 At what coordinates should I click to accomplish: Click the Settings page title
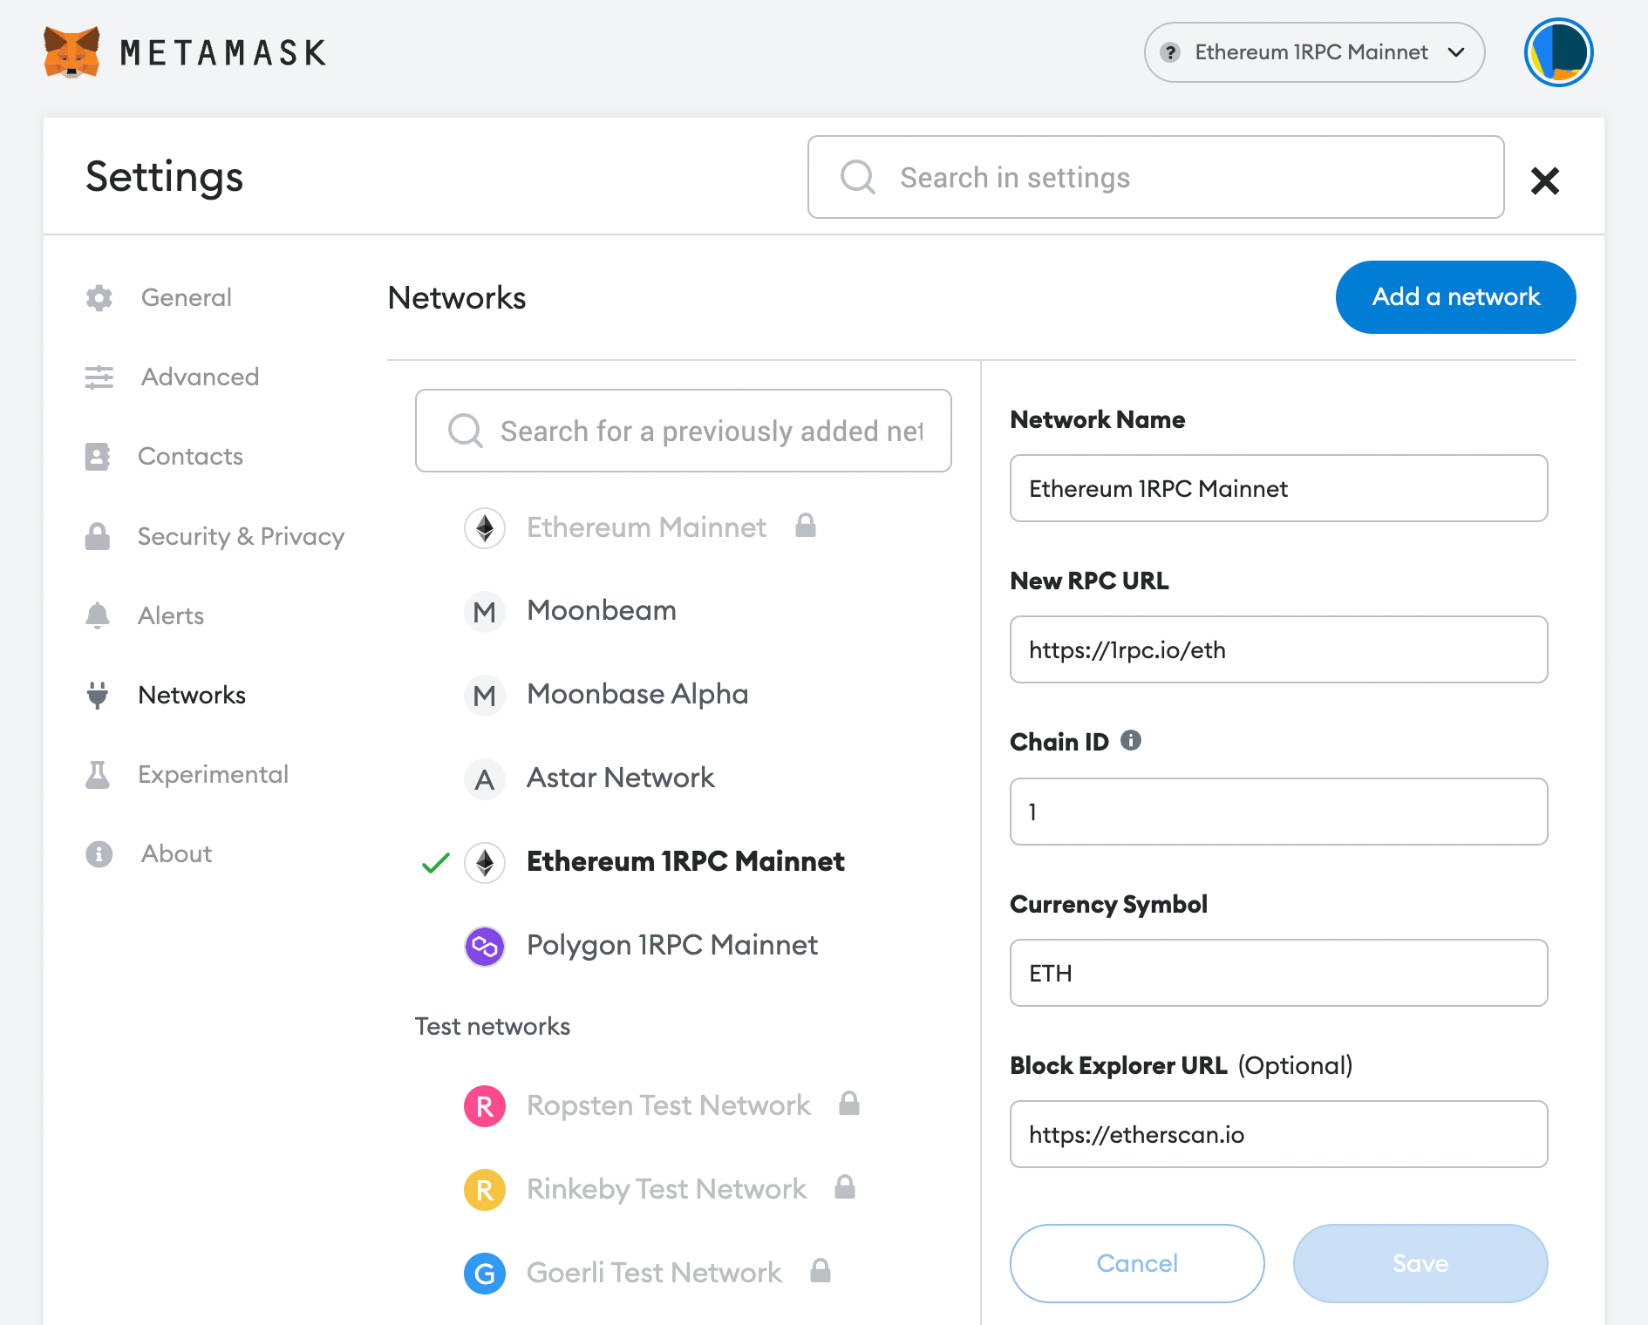[x=165, y=177]
